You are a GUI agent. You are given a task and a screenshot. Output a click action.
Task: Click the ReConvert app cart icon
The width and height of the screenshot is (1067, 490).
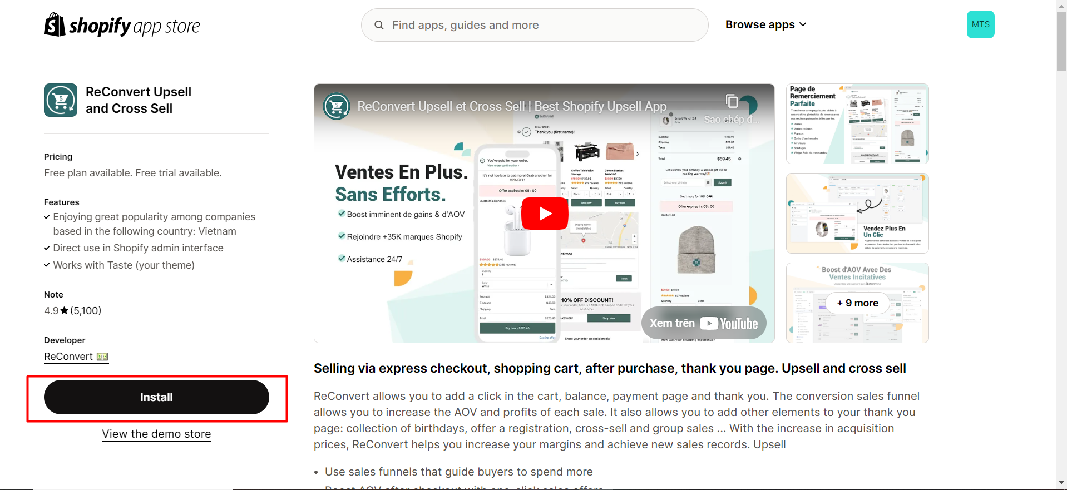61,100
